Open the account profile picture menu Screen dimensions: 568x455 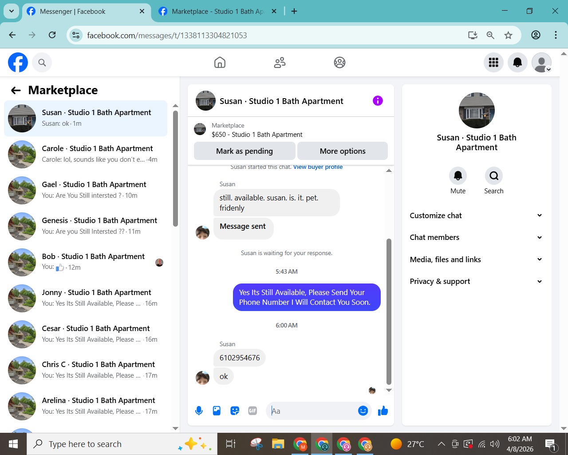[x=541, y=63]
